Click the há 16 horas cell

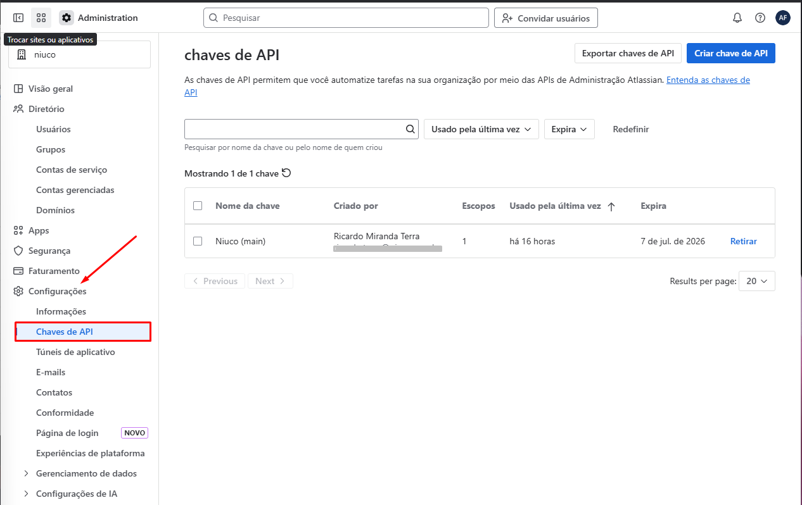click(x=532, y=241)
